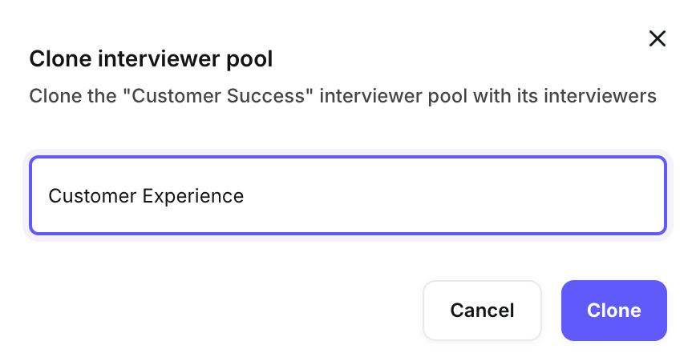Screen dimensions: 696x357
Task: Click the word "Customer" in the name field
Action: click(92, 196)
